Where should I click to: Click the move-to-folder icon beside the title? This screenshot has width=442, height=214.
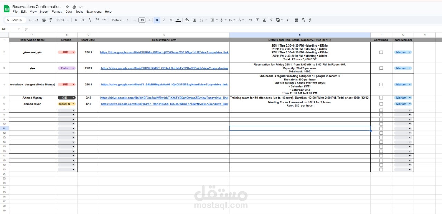[x=74, y=7]
